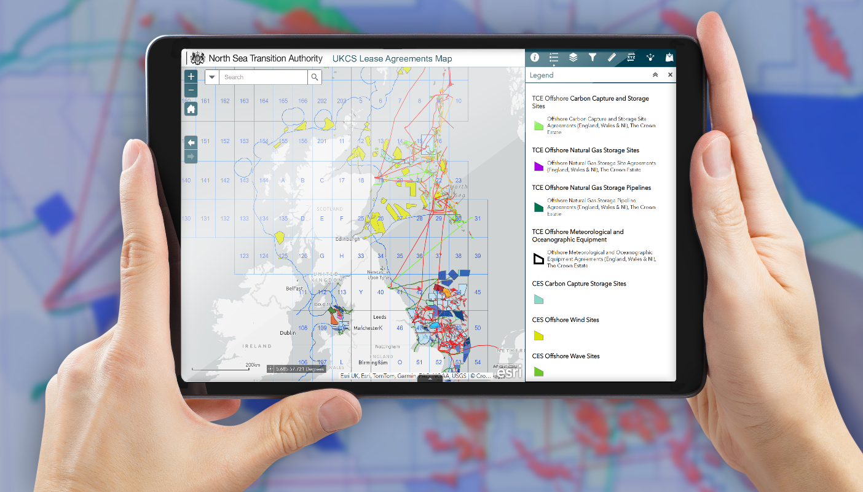Click the TCE Offshore Natural Gas Storage Sites heading
Screen dimensions: 863x492
586,150
